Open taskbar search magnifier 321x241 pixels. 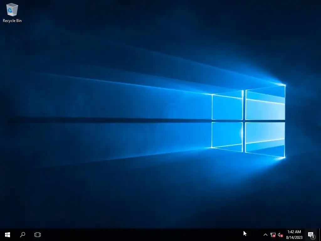tap(23, 235)
